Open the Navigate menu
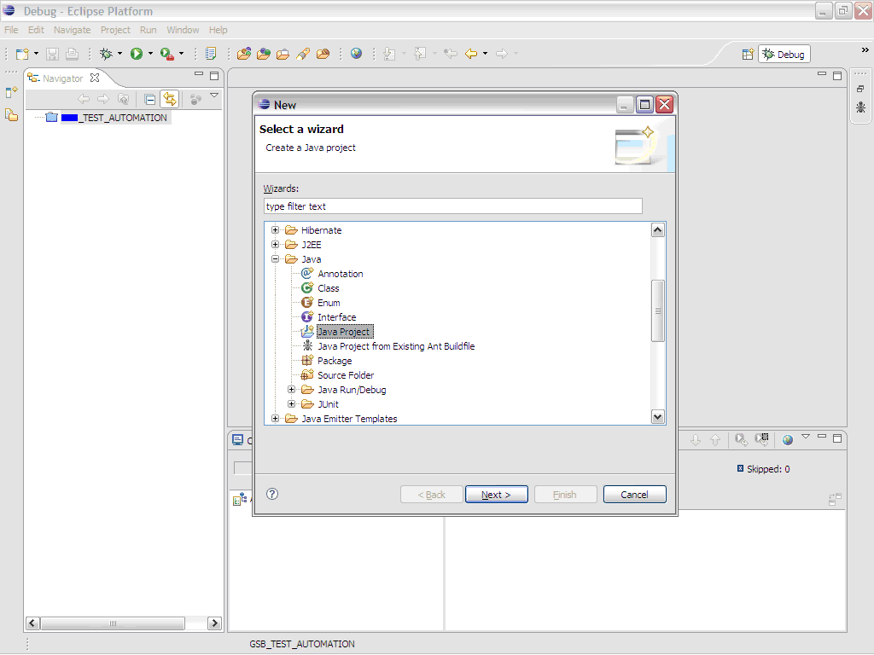874x655 pixels. [x=72, y=30]
